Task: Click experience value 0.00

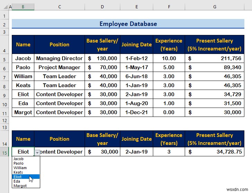Action: [169, 112]
